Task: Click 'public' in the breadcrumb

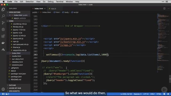Action: (35, 12)
